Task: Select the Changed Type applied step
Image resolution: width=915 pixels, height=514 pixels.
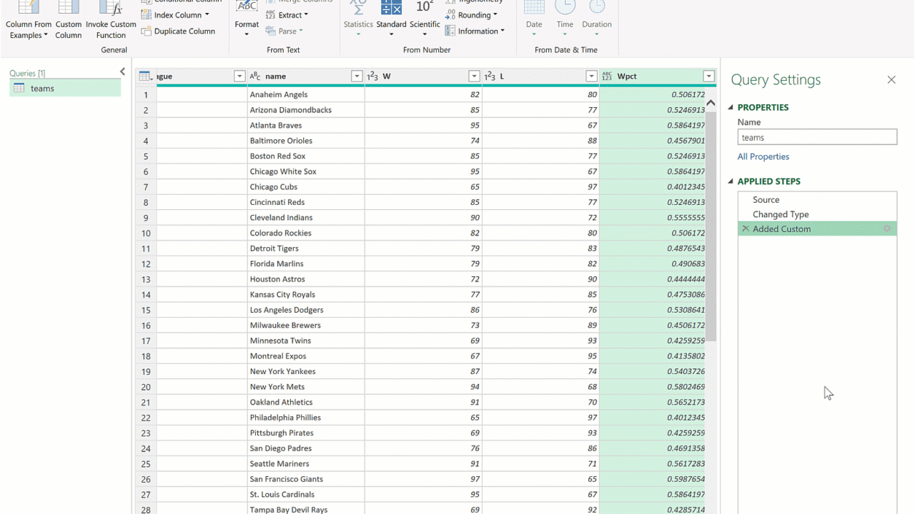Action: click(781, 214)
